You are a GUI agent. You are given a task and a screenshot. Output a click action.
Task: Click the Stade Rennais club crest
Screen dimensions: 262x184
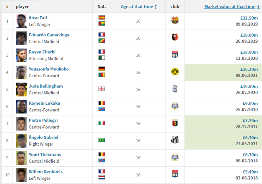[x=175, y=38]
